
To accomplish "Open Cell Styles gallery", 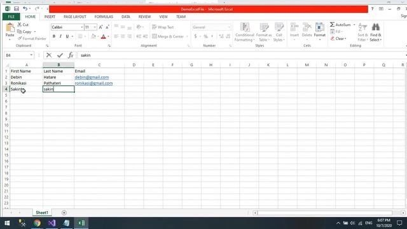I will 279,32.
